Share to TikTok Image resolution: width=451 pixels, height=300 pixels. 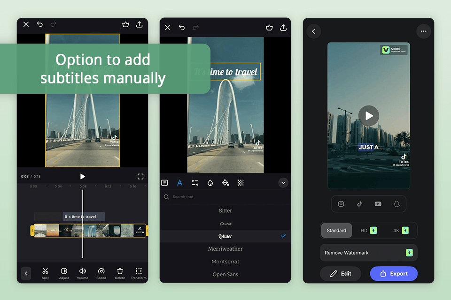tap(359, 204)
